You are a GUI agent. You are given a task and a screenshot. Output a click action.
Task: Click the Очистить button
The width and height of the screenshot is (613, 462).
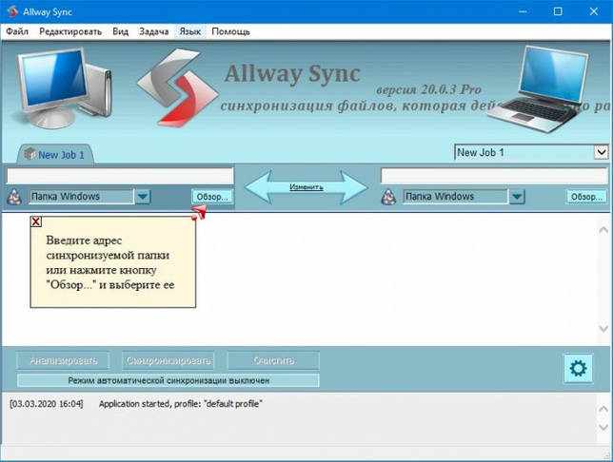pyautogui.click(x=273, y=360)
